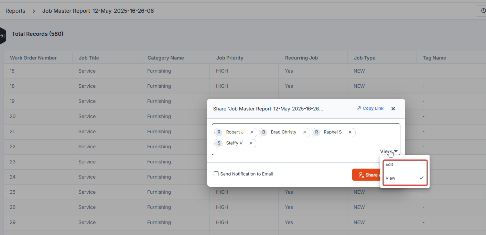The image size is (486, 235).
Task: Open work order number 20
Action: pyautogui.click(x=12, y=116)
